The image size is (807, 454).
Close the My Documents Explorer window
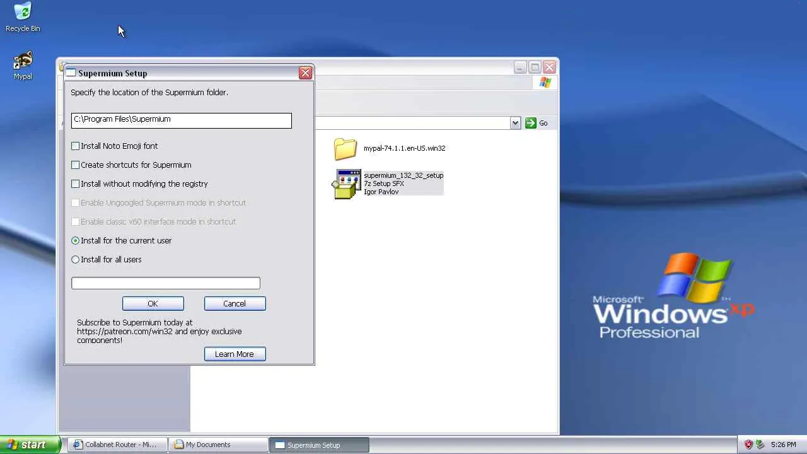click(x=550, y=67)
